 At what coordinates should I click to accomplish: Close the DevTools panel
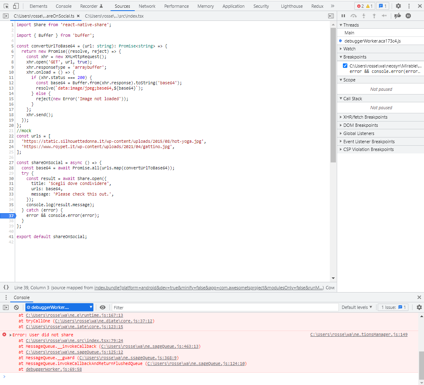coord(419,6)
